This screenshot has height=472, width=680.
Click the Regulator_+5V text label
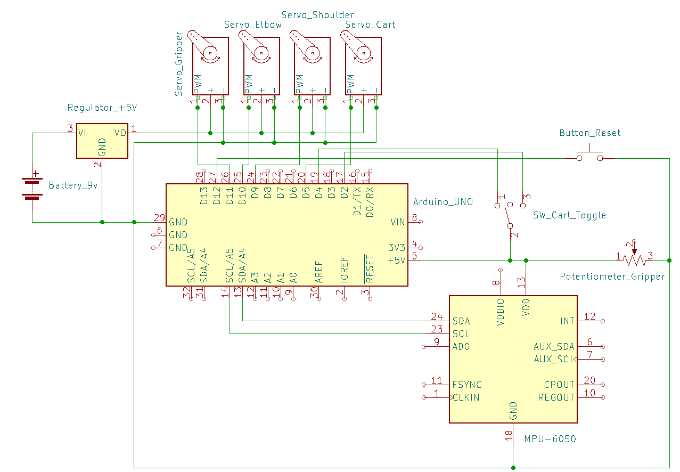(x=102, y=108)
